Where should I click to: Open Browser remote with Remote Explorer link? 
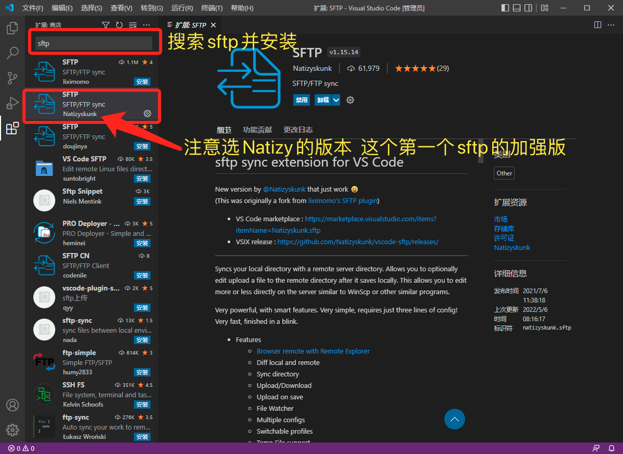(313, 351)
